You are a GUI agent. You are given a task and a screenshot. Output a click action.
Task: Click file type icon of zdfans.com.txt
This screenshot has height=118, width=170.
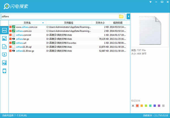14,35
